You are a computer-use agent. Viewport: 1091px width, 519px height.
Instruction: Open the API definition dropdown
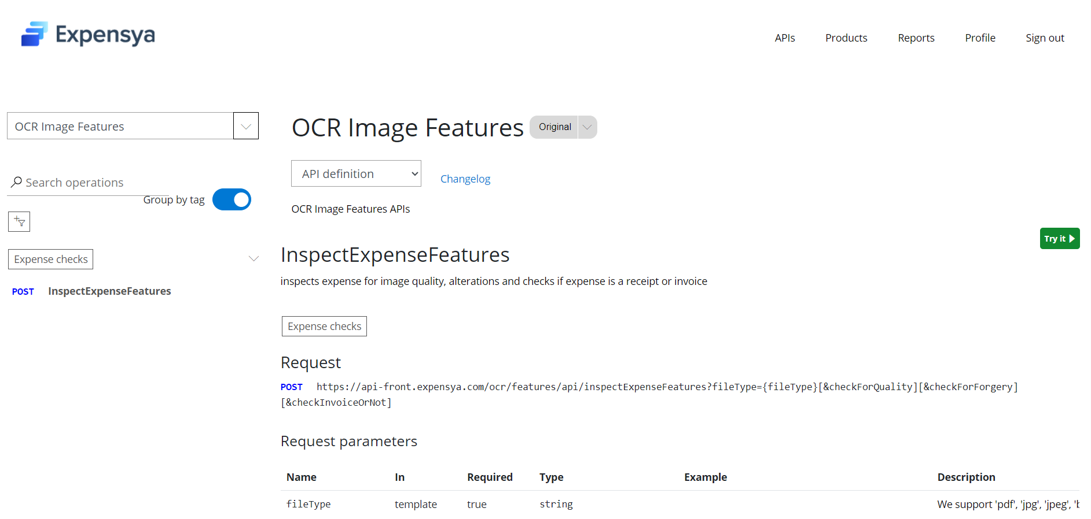pyautogui.click(x=356, y=174)
